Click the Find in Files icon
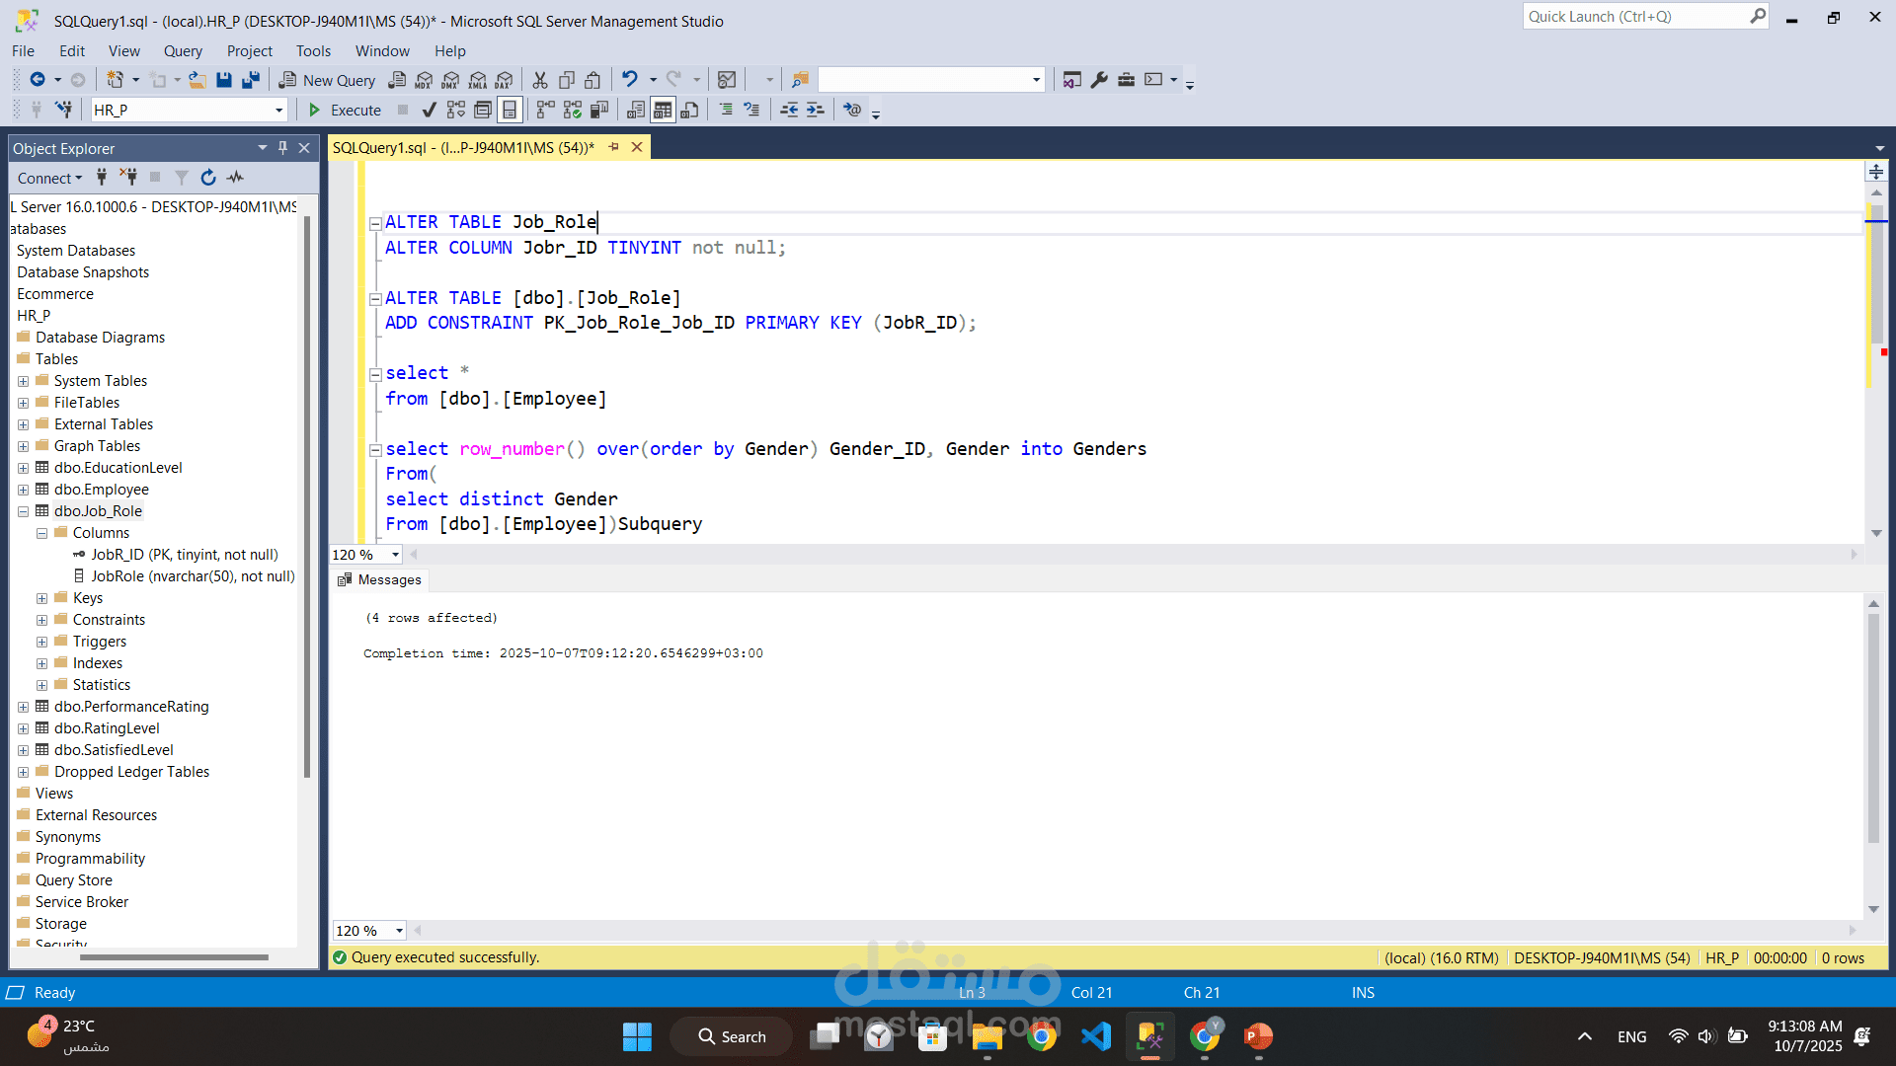This screenshot has height=1066, width=1896. tap(800, 80)
